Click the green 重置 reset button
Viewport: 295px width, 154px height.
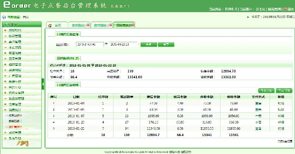tap(166, 44)
